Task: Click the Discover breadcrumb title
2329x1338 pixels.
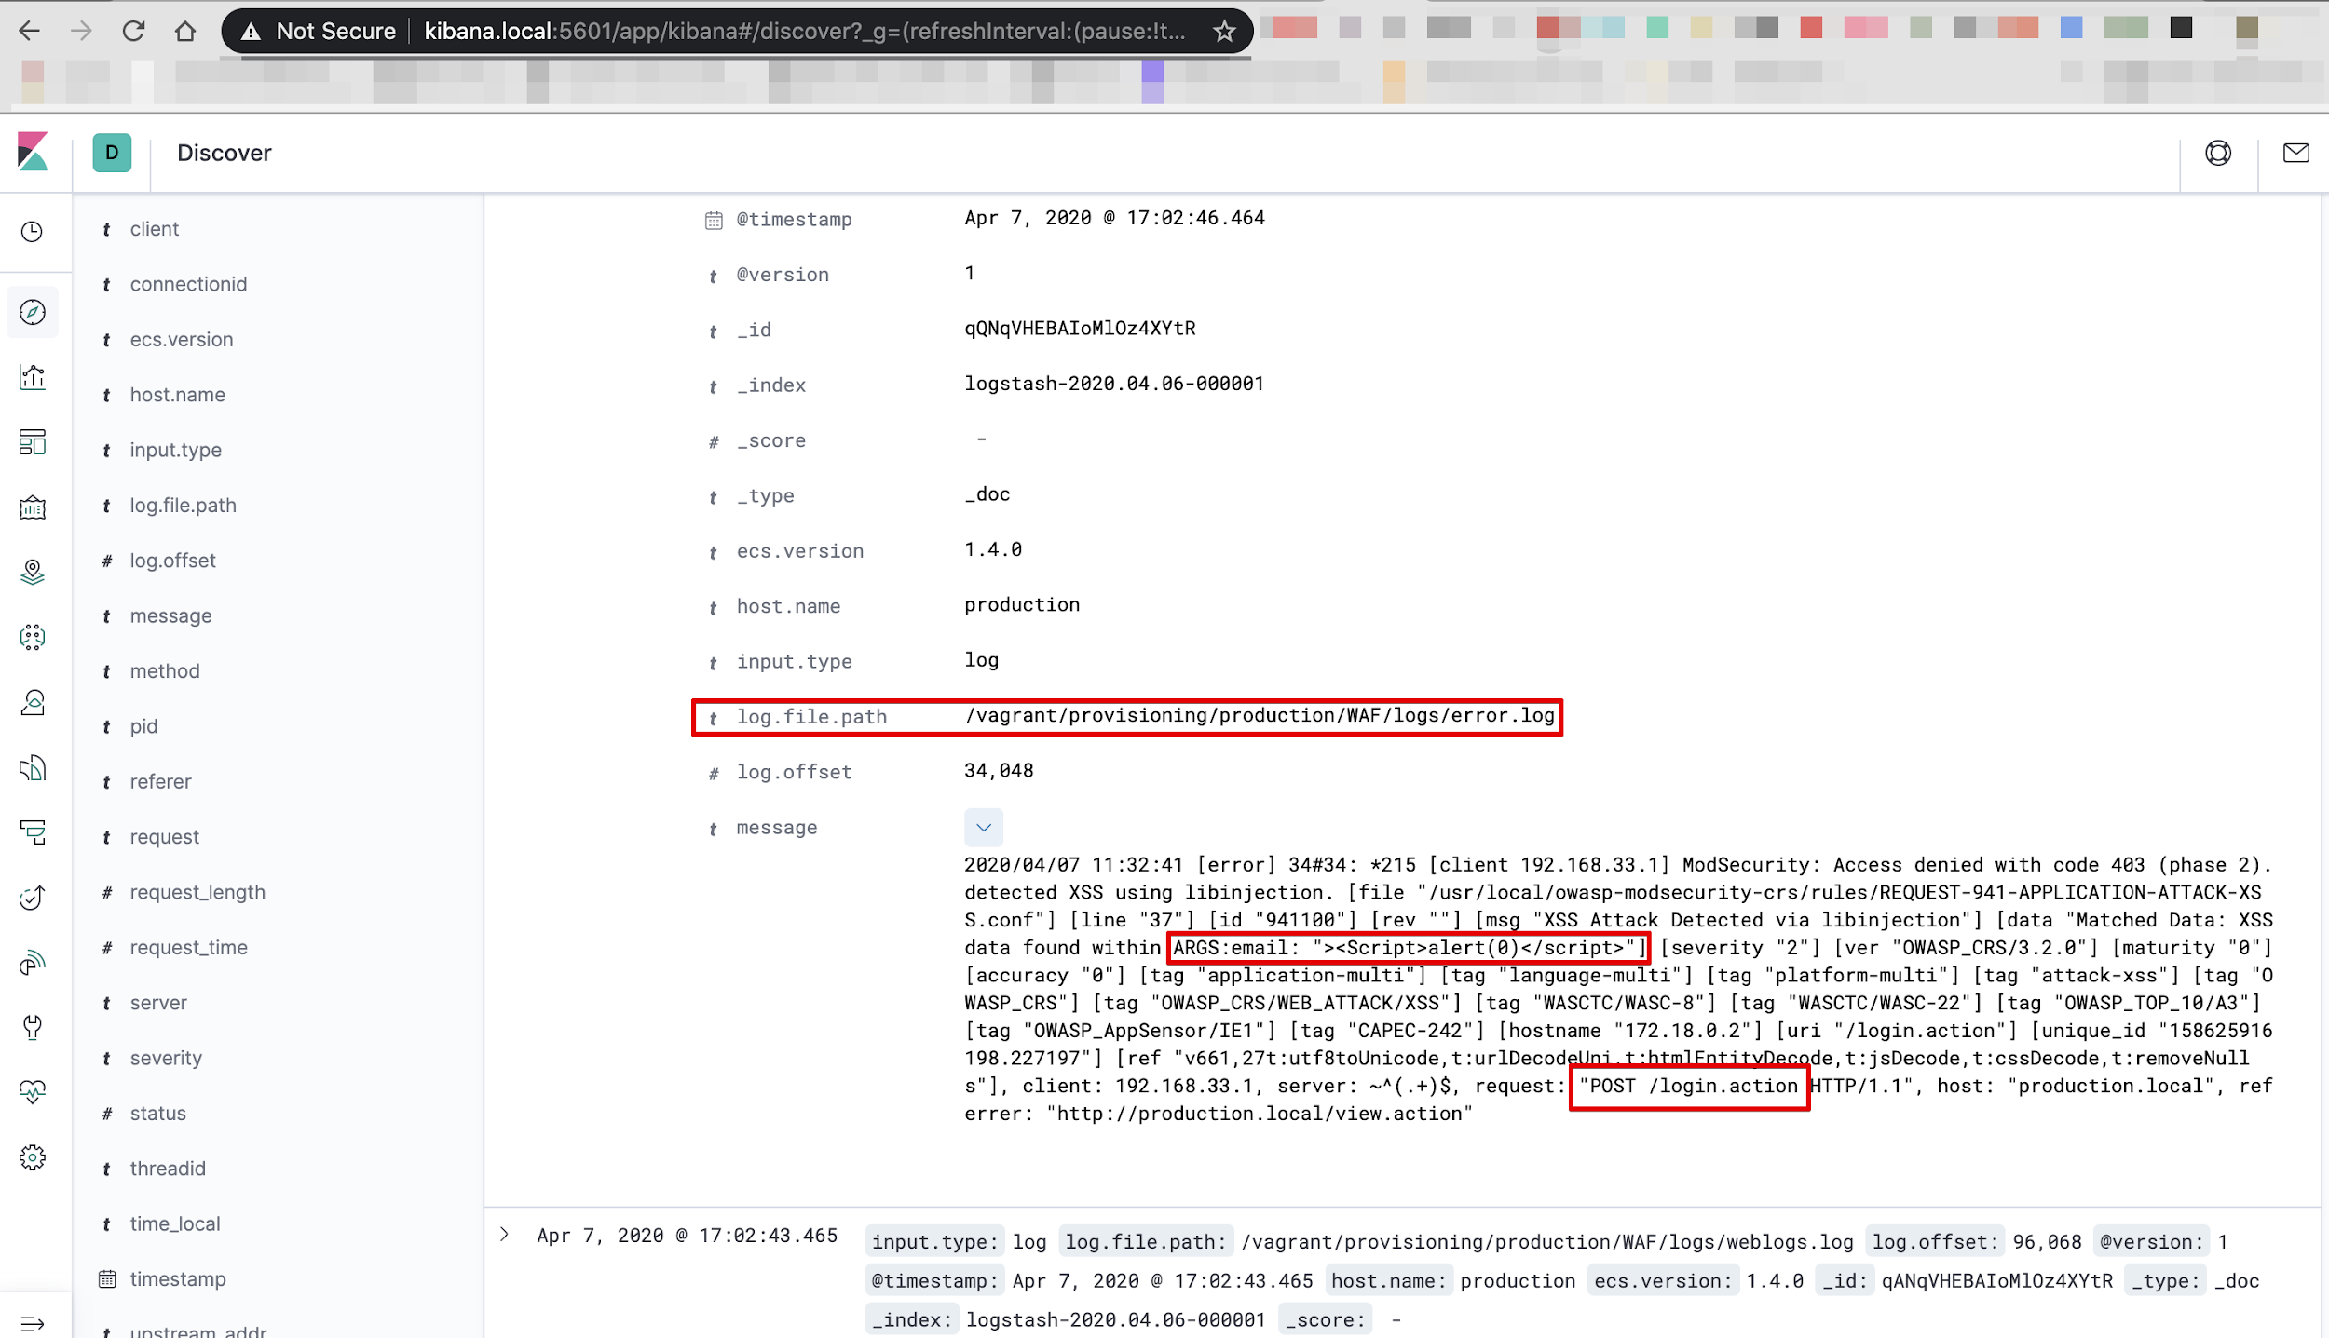Action: point(224,153)
